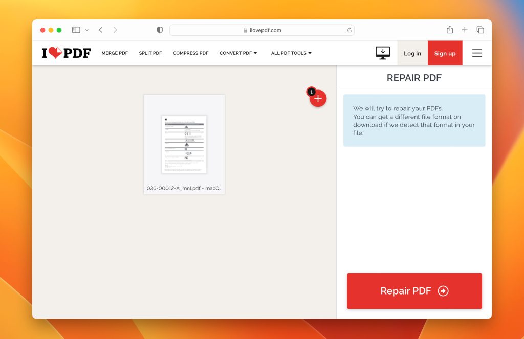The height and width of the screenshot is (339, 524).
Task: Click the desktop app download icon
Action: pyautogui.click(x=383, y=53)
